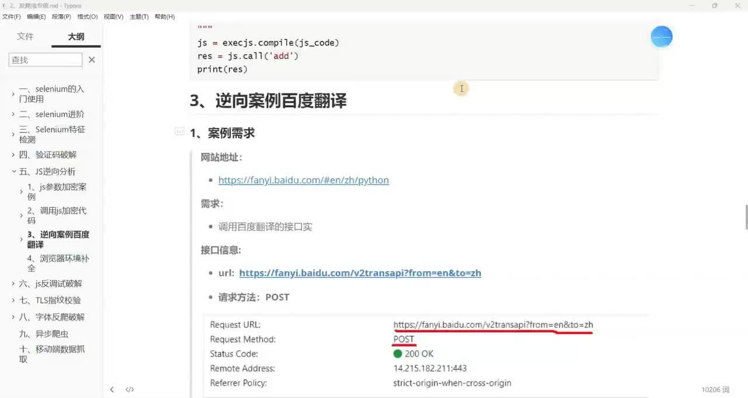Jump to outline item 三、Selenium特征检测
The height and width of the screenshot is (398, 748).
[x=52, y=134]
